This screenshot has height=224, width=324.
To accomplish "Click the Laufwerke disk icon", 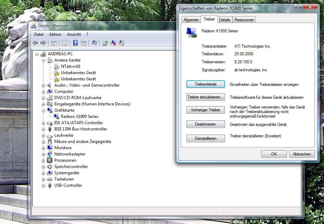I will [x=49, y=136].
